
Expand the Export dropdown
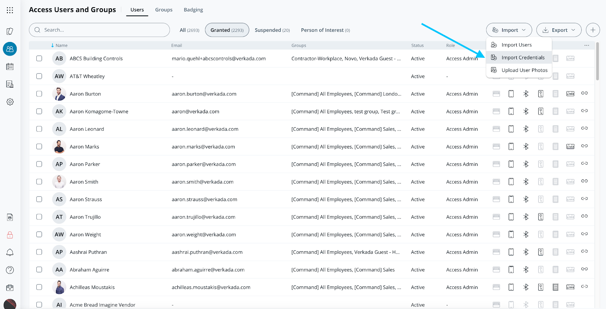tap(559, 30)
